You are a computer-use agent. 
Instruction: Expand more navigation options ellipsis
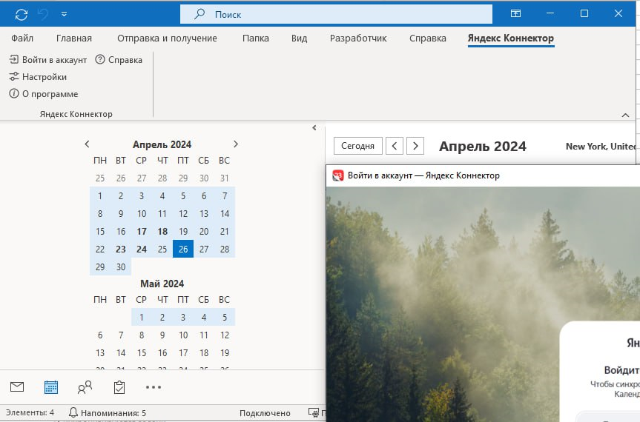[153, 386]
